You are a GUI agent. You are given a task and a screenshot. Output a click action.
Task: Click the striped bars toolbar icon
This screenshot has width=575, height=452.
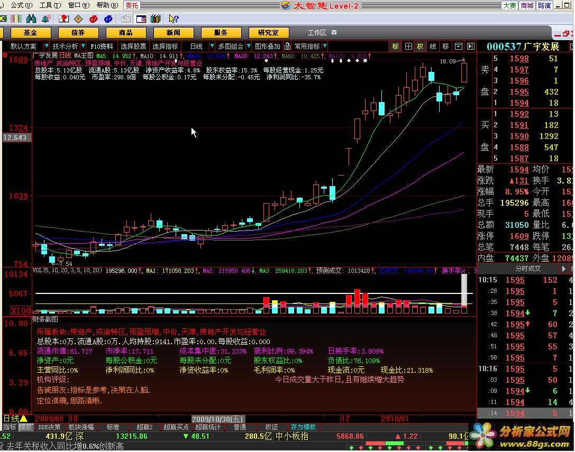(x=16, y=19)
